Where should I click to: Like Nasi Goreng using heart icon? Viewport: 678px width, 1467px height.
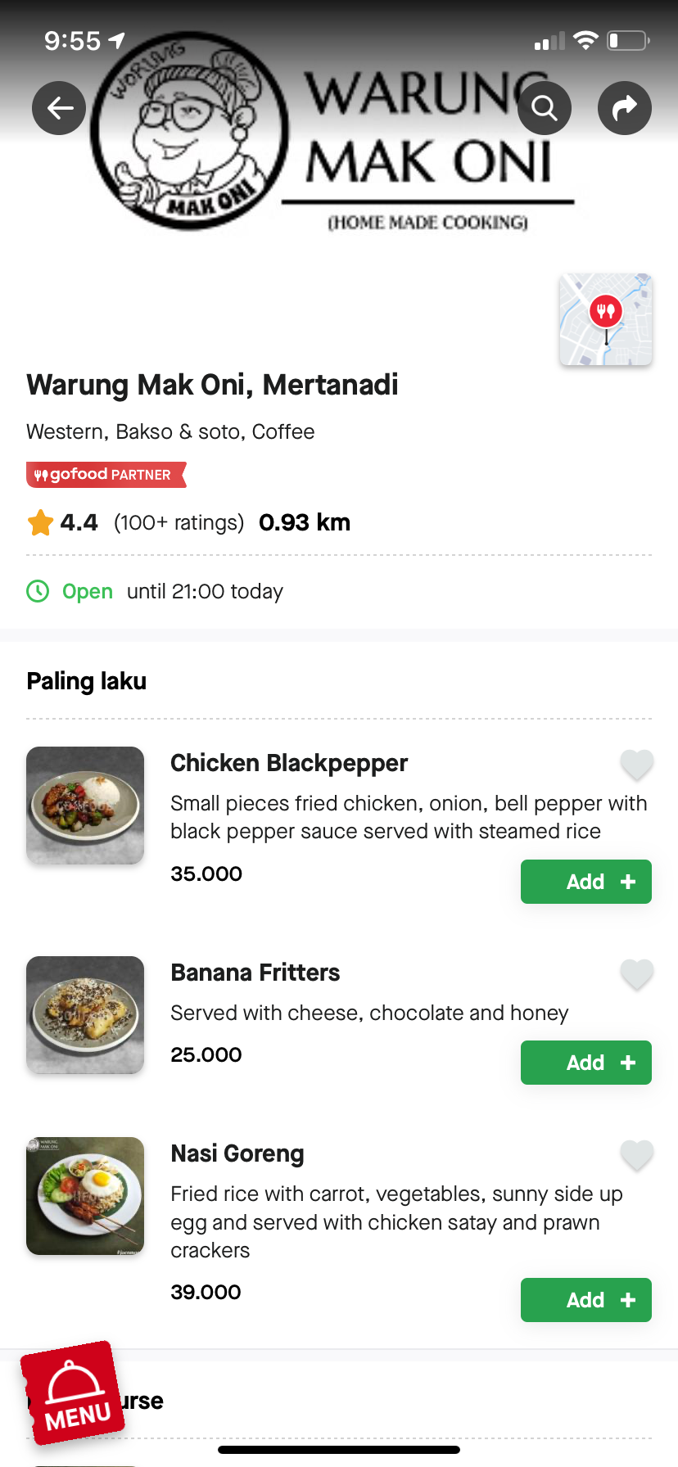(636, 1155)
